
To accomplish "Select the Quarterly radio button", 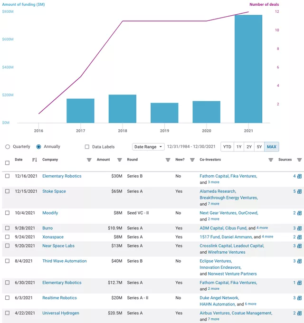I will tap(8, 147).
